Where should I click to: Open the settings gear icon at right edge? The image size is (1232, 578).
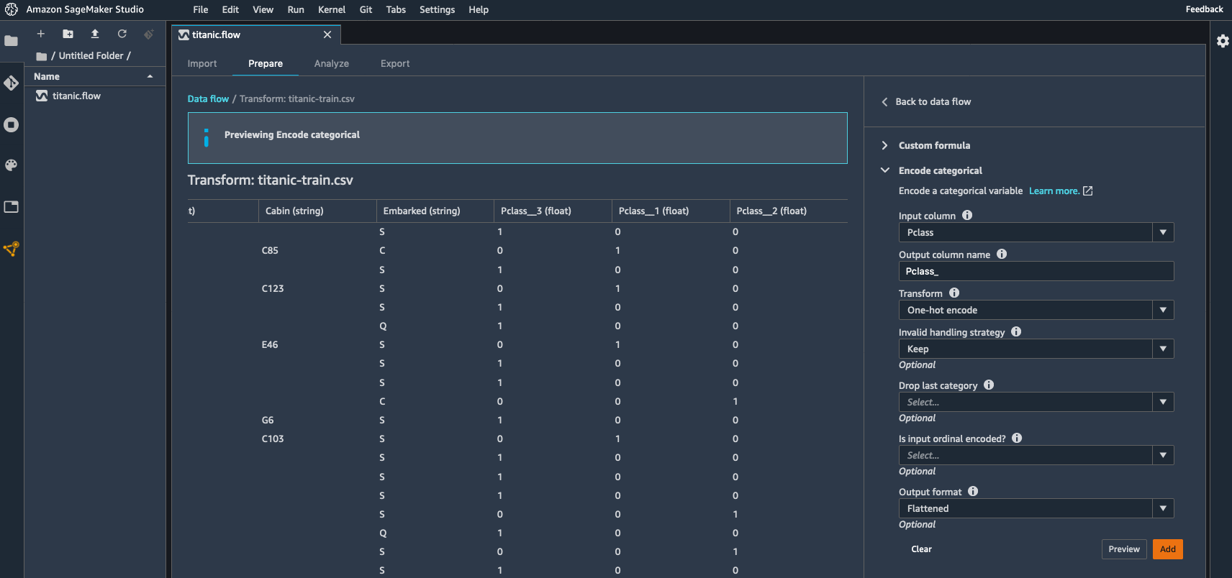1223,41
